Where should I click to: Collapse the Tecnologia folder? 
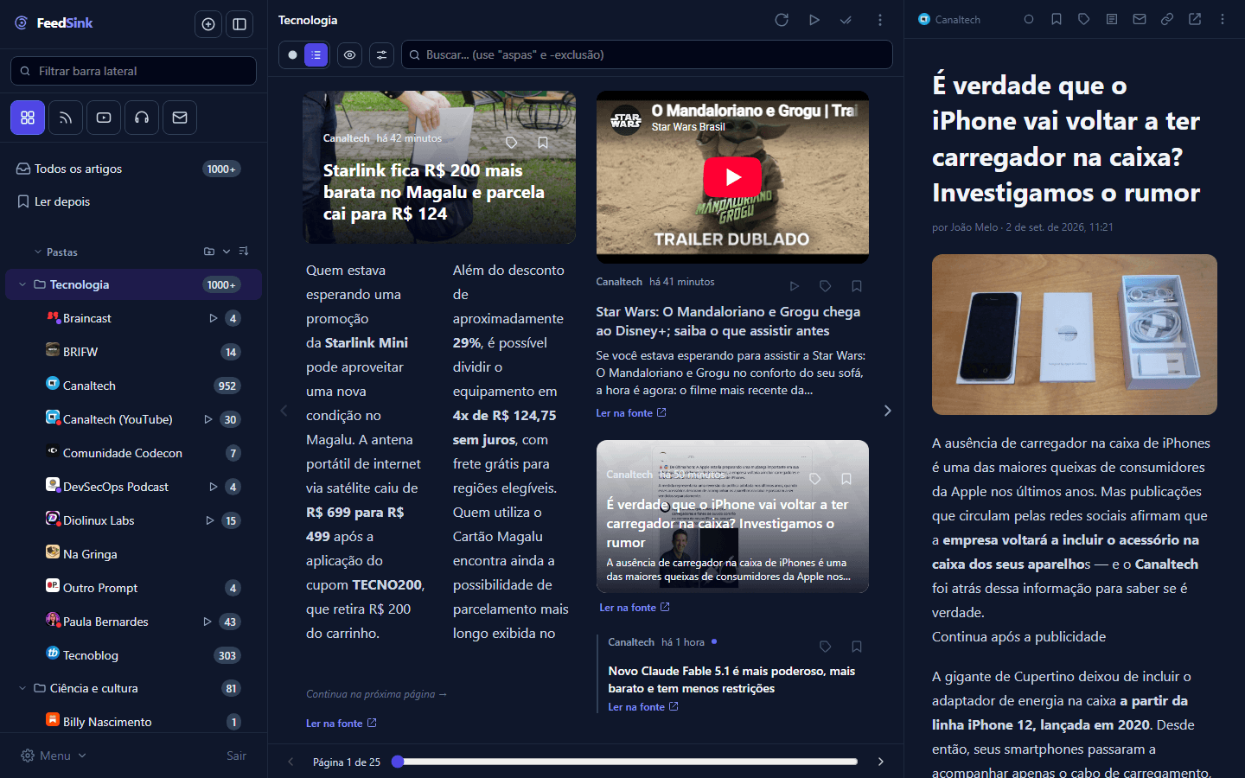click(22, 284)
